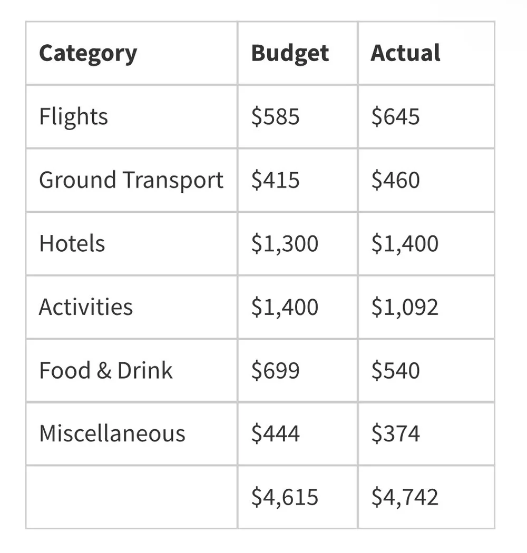
Task: Select the Flights row label
Action: point(132,117)
